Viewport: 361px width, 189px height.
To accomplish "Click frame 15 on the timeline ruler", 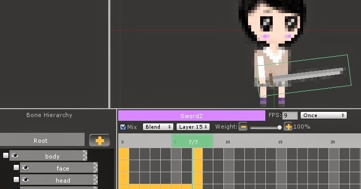I will pyautogui.click(x=280, y=142).
